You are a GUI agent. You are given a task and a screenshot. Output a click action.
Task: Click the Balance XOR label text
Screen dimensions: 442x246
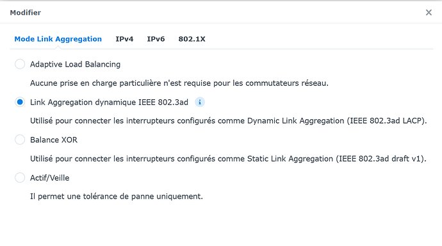(54, 140)
